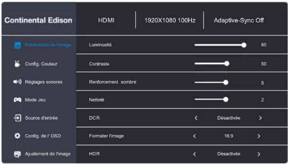The height and width of the screenshot is (164, 288).
Task: Open the Config. Couleur menu
Action: pos(41,64)
